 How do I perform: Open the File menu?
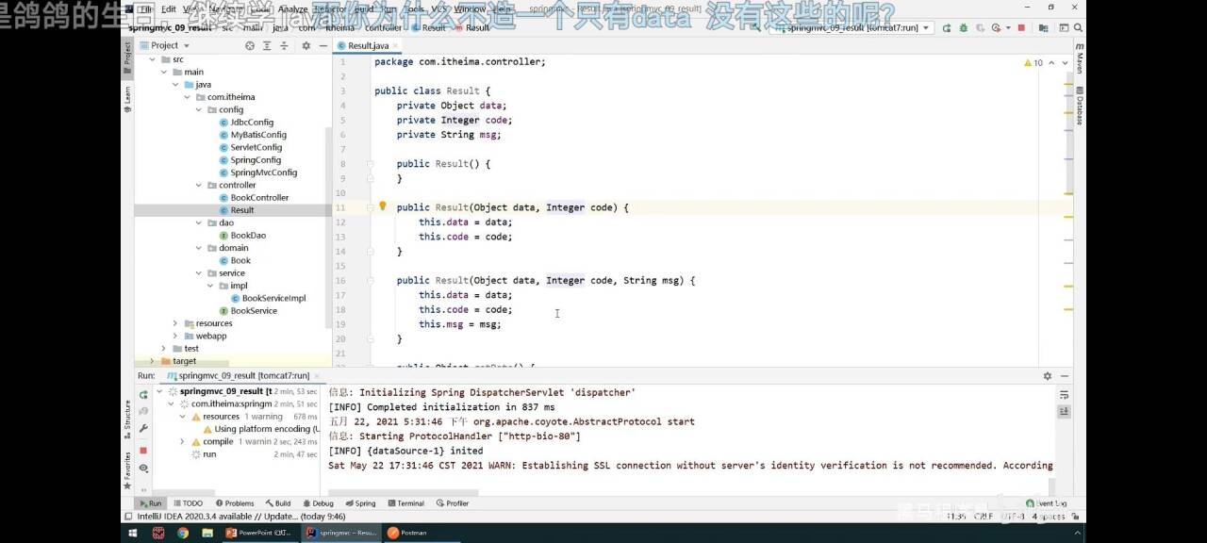pos(146,8)
